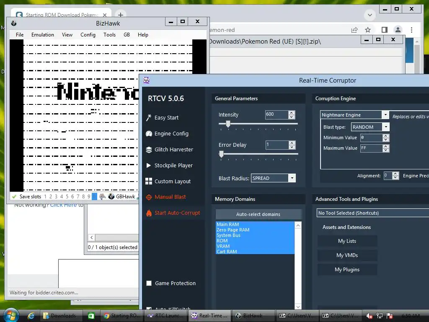Select save slot 9 in BizHawk
The width and height of the screenshot is (429, 322).
(89, 196)
